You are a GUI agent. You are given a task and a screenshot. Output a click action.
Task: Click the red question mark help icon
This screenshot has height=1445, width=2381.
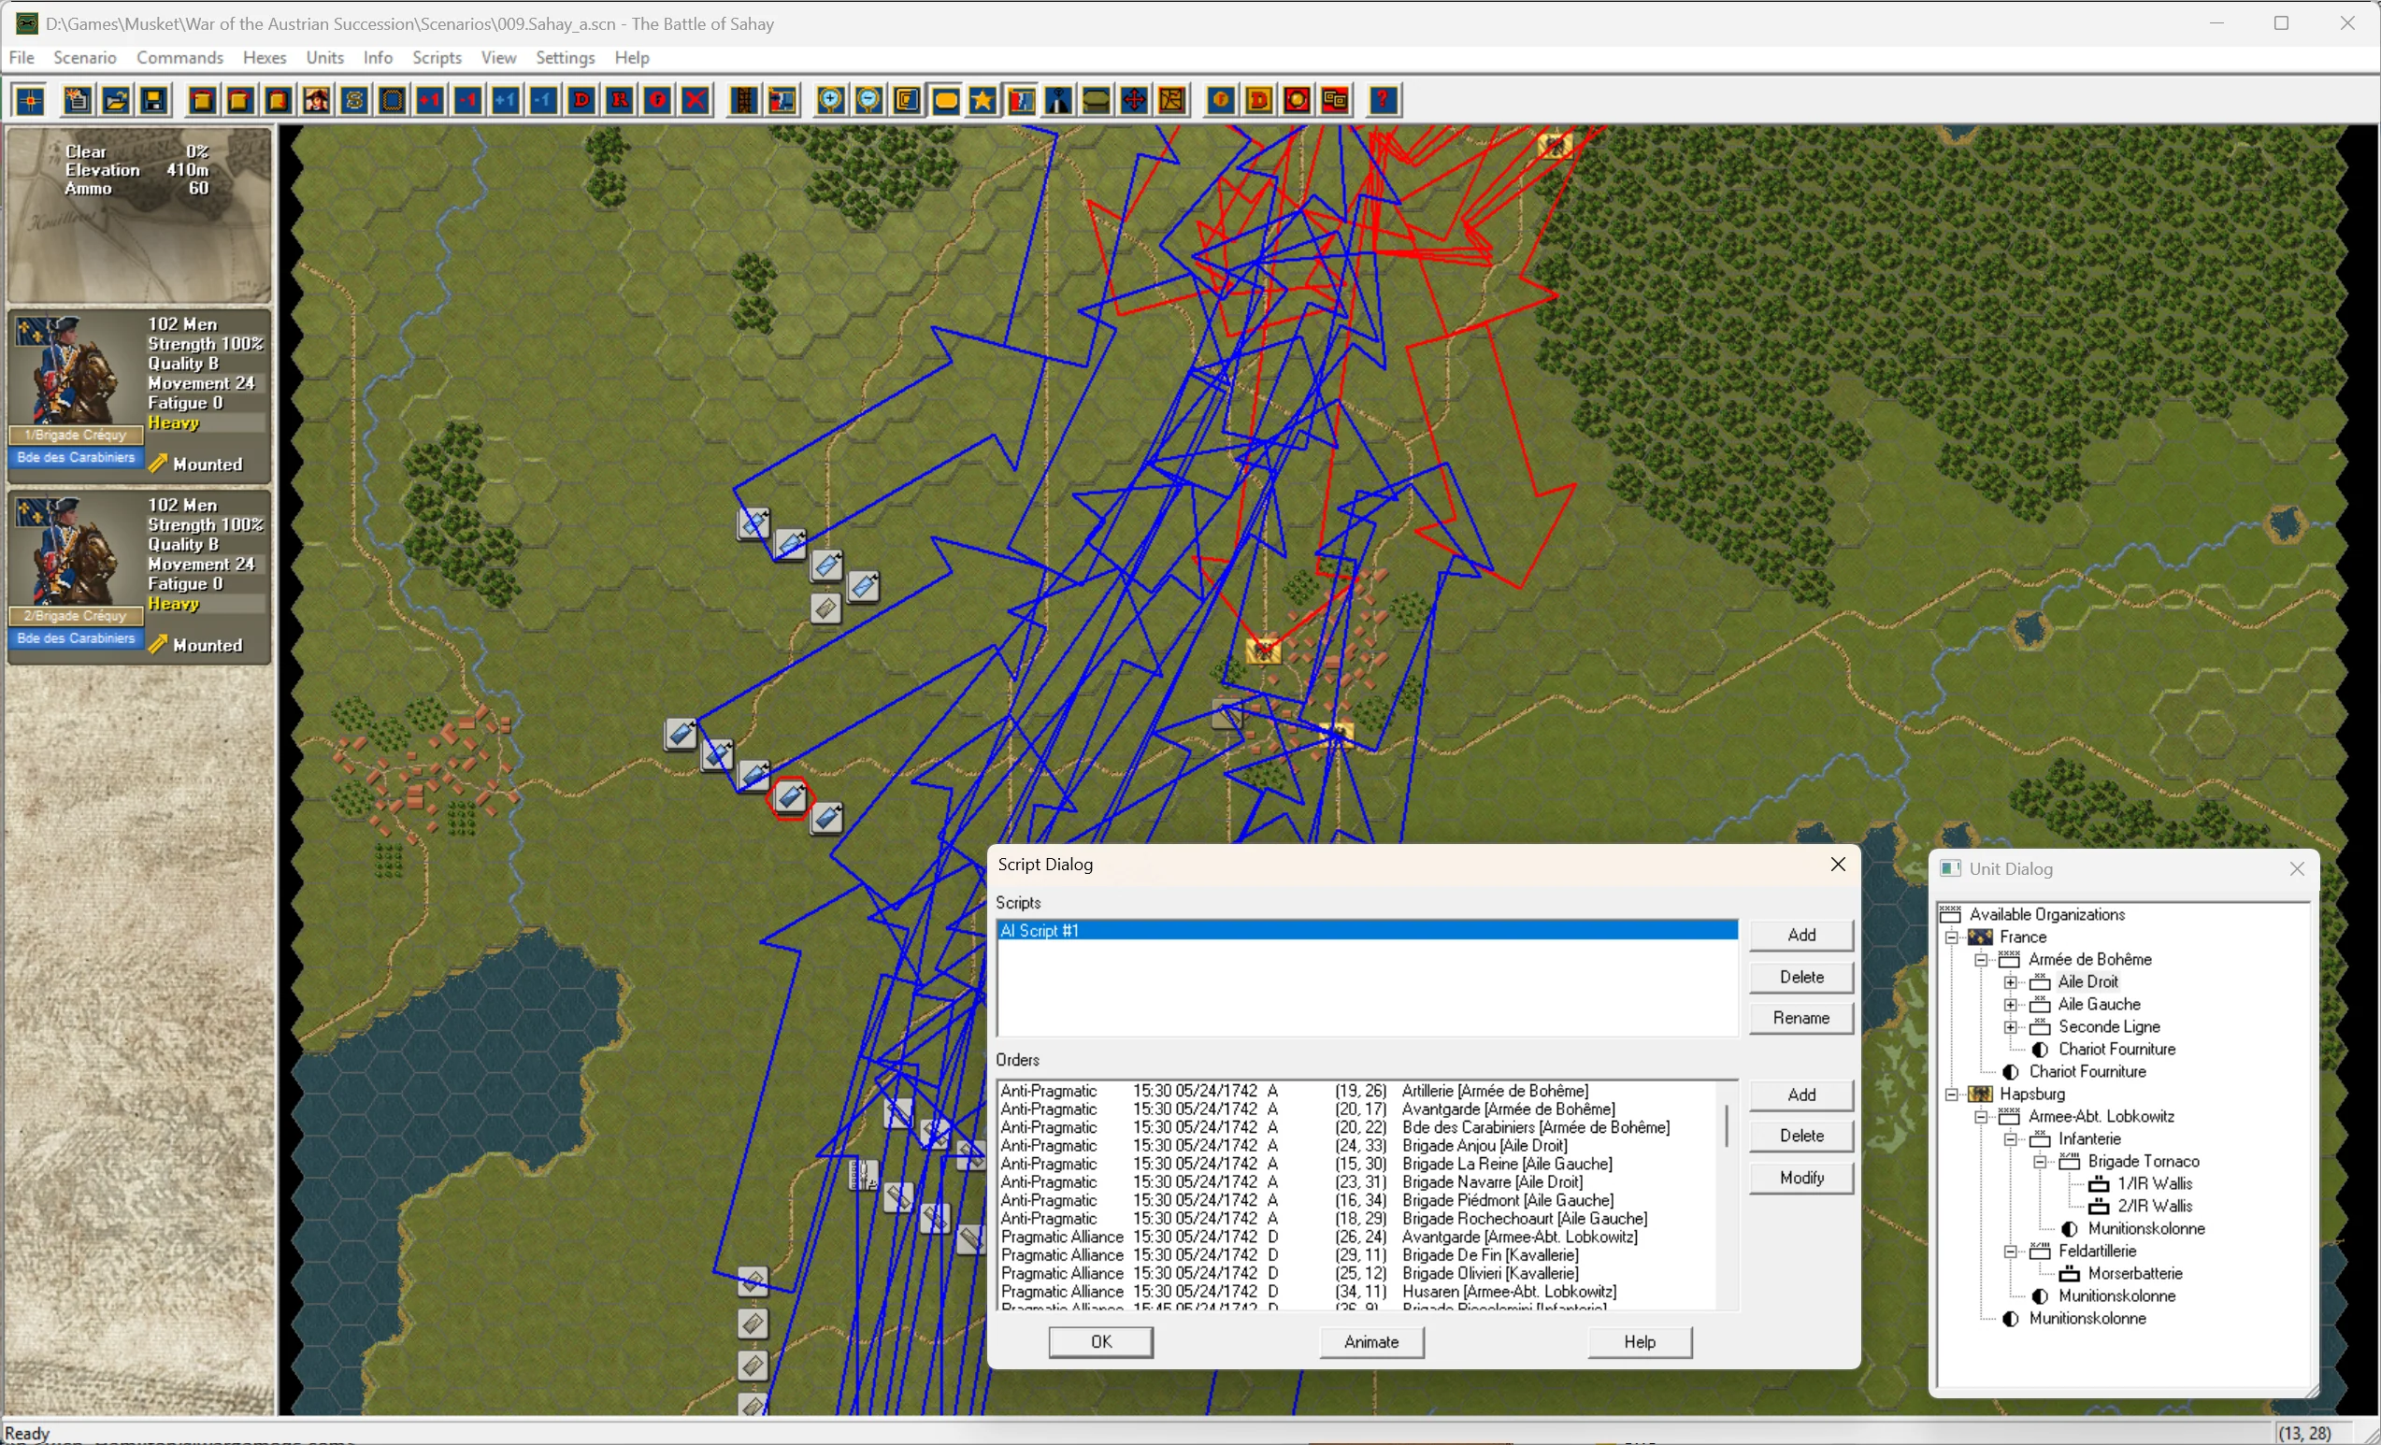pyautogui.click(x=1384, y=100)
